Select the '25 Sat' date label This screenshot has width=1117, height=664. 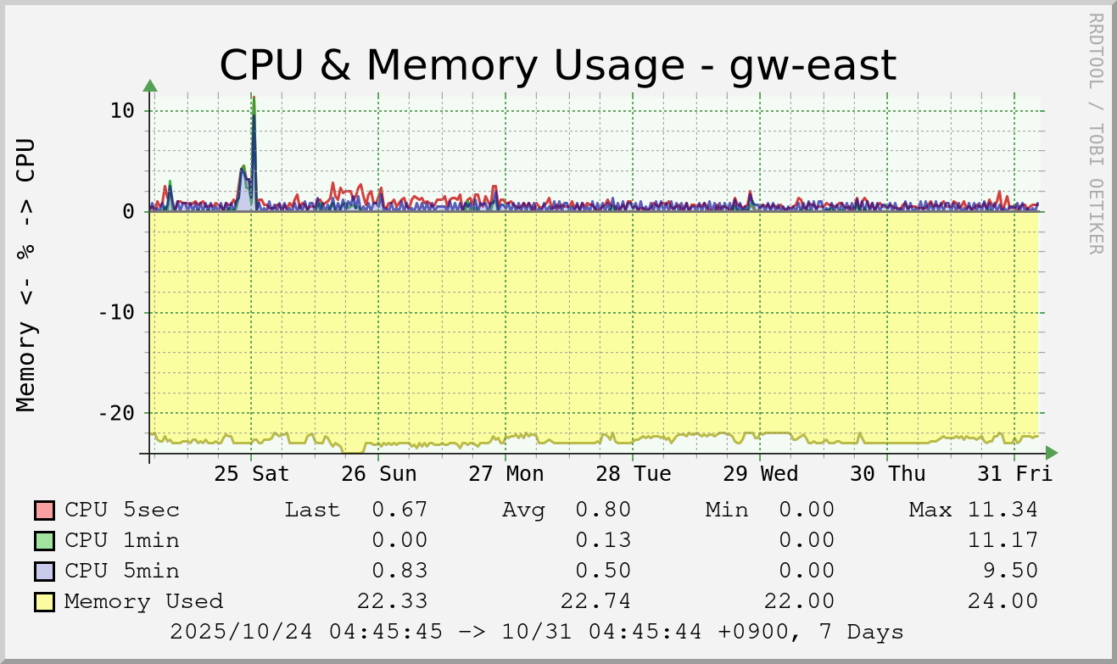pyautogui.click(x=252, y=473)
